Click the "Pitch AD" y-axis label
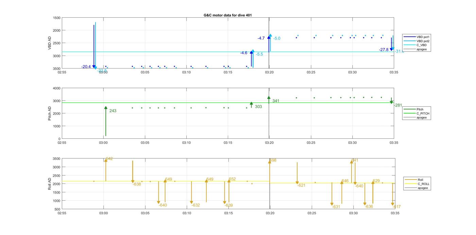476x235 pixels. coord(50,114)
